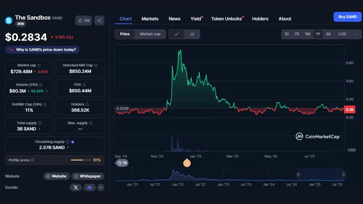Screen dimensions: 363x204
Task: Open the Yield tab
Action: (x=196, y=19)
